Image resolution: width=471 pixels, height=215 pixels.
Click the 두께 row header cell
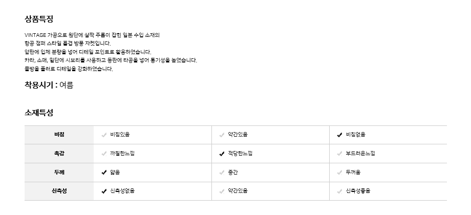click(x=59, y=173)
